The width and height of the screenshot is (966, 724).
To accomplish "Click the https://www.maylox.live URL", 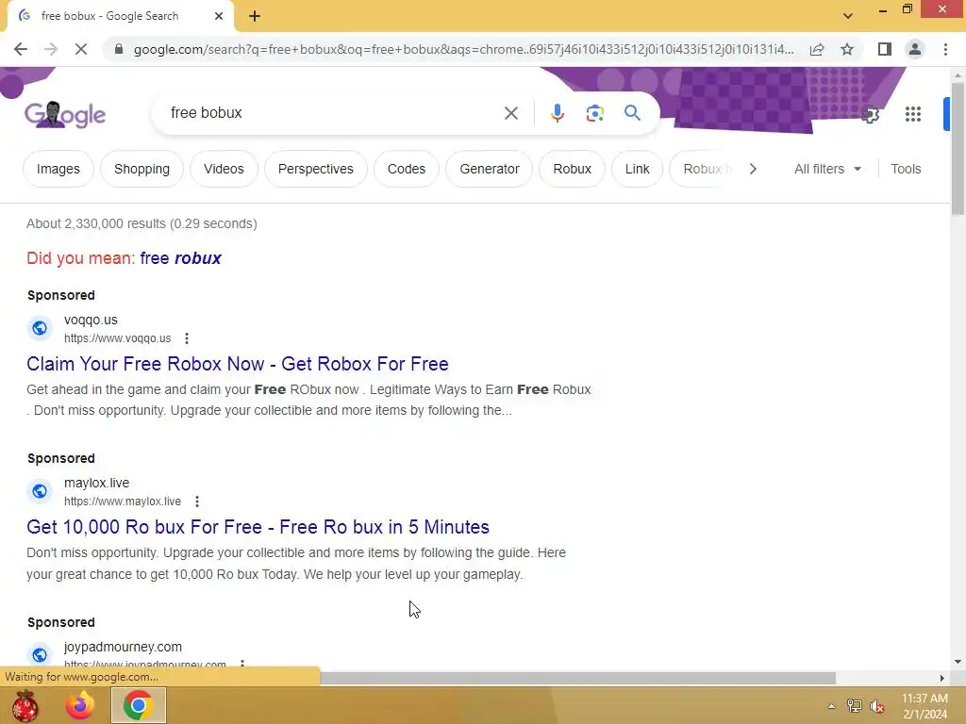I will coord(123,502).
